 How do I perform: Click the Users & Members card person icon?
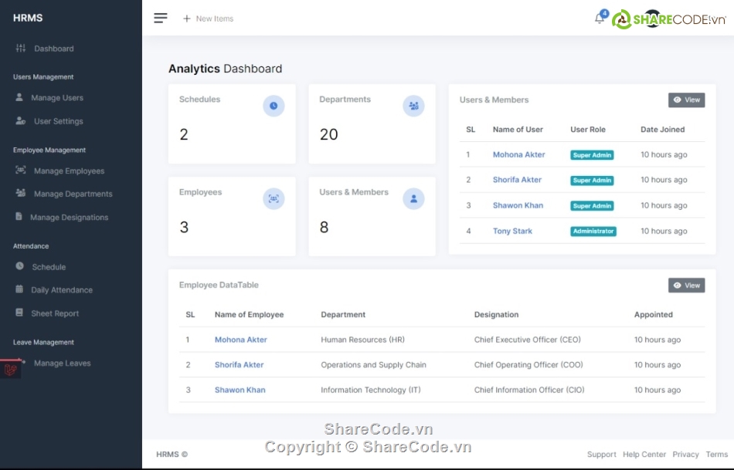tap(413, 199)
